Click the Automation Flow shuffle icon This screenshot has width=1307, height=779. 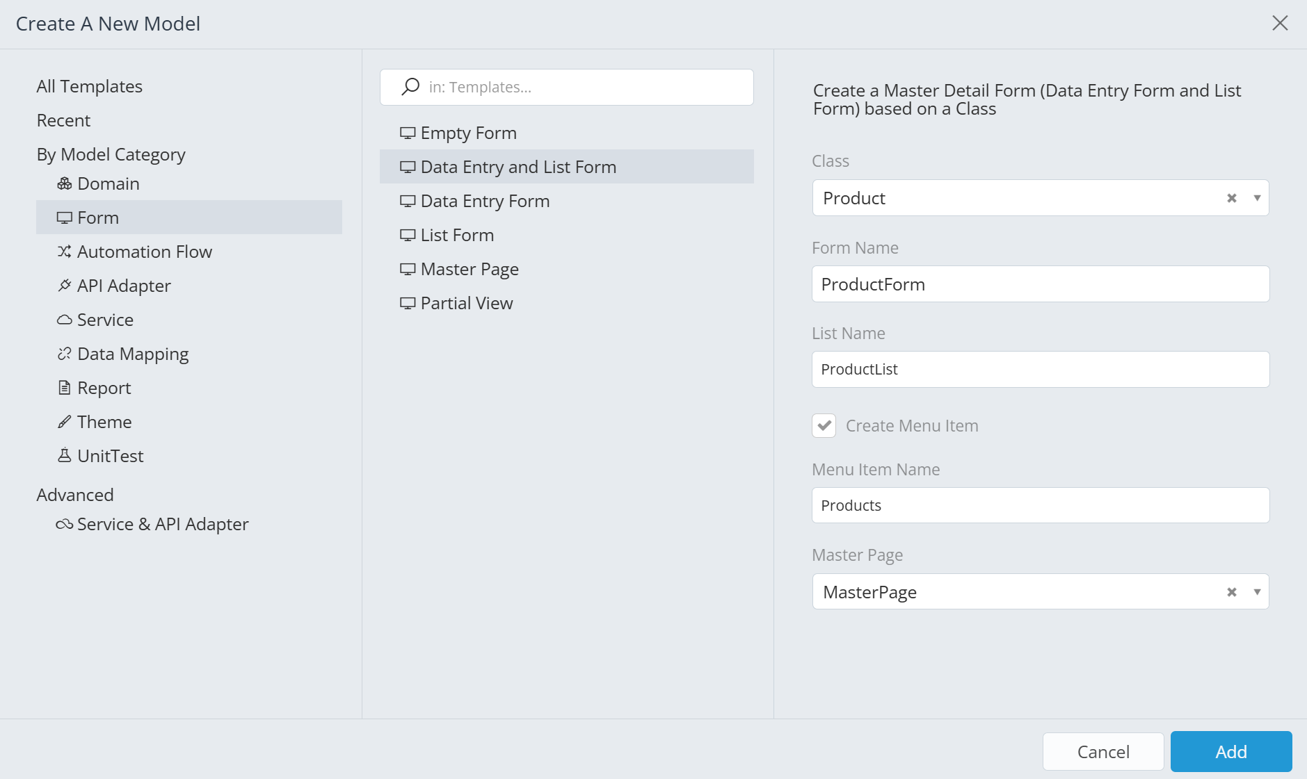[65, 252]
